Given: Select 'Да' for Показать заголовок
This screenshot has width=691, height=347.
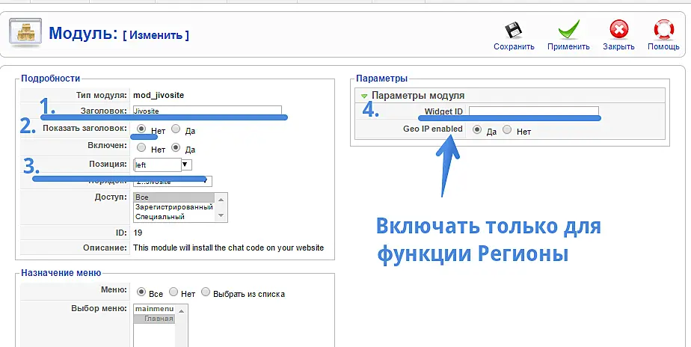Looking at the screenshot, I should point(176,129).
